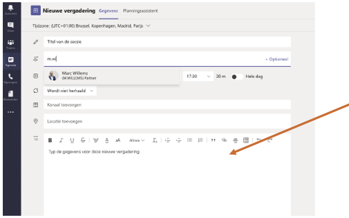
Task: Open the font color tool
Action: pyautogui.click(x=107, y=140)
